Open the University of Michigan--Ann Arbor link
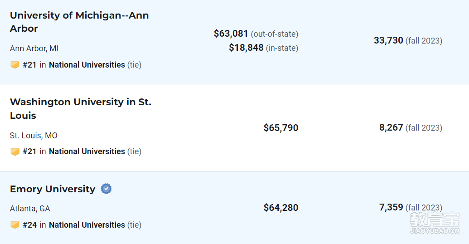The image size is (469, 244). [x=79, y=22]
